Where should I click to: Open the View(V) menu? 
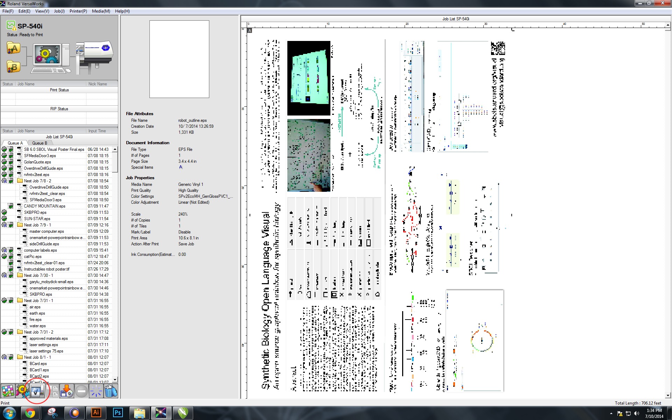pos(42,11)
